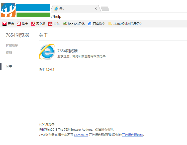Image resolution: width=187 pixels, height=145 pixels.
Task: Open the Taobao bookmark icon
Action: click(x=19, y=24)
